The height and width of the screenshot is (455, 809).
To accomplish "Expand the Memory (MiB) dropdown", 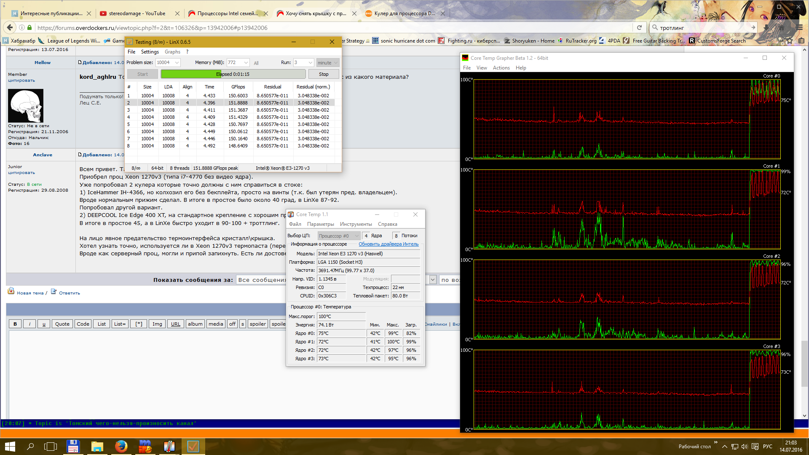I will click(x=246, y=63).
